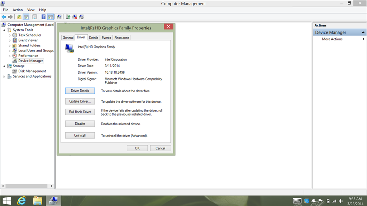Click the Uninstall device toolbar icon
The height and width of the screenshot is (206, 367).
coord(81,17)
